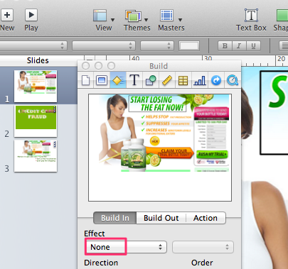This screenshot has height=269, width=288.
Task: Open the Document inspector icon
Action: (x=85, y=80)
